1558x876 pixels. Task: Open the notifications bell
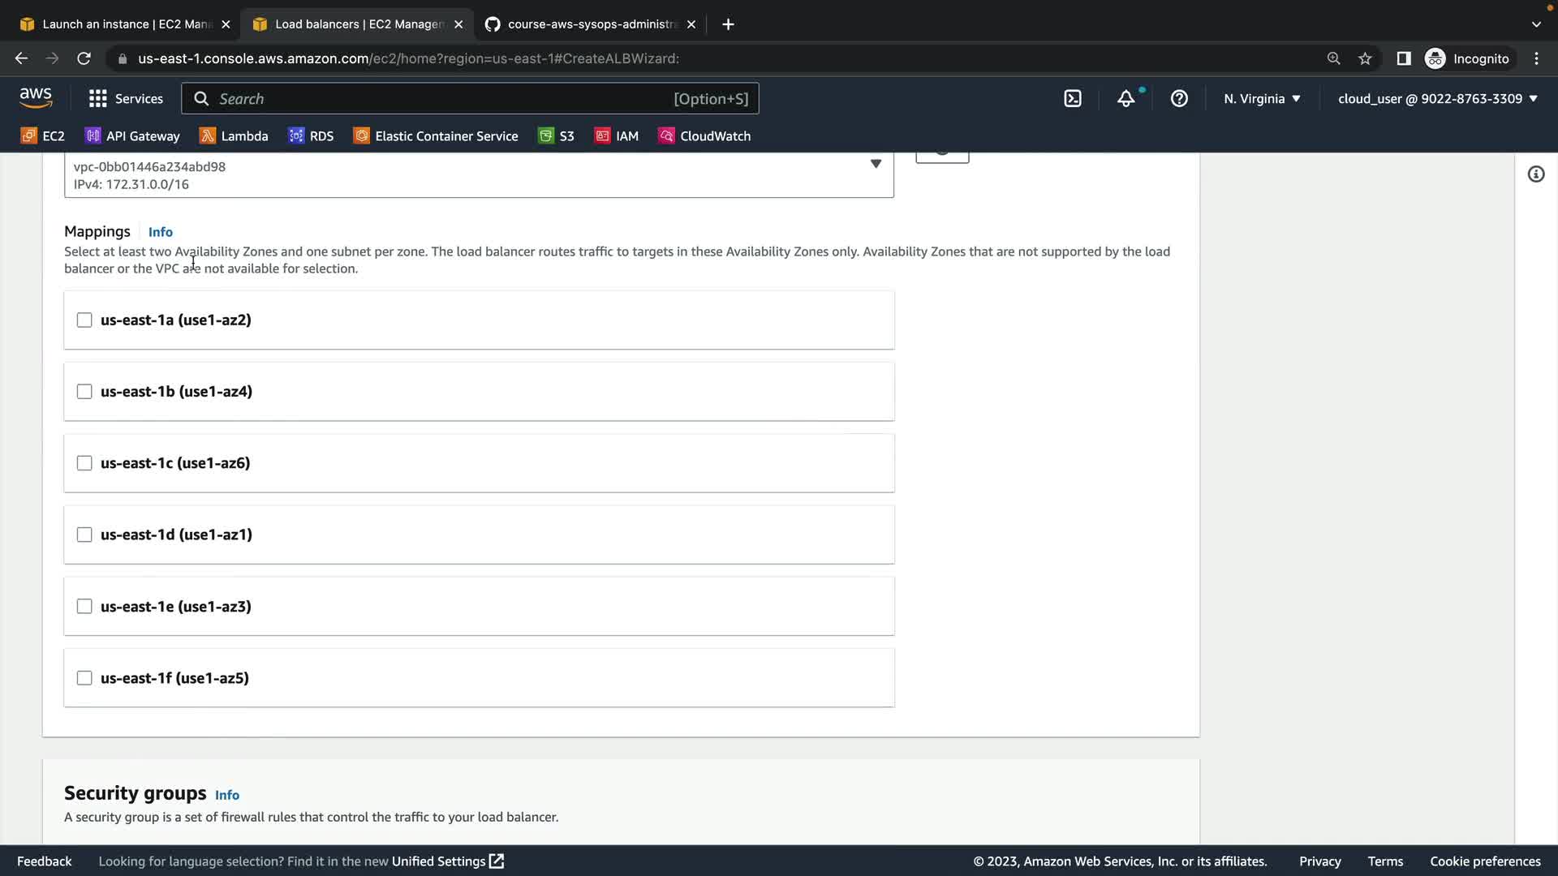(x=1125, y=99)
